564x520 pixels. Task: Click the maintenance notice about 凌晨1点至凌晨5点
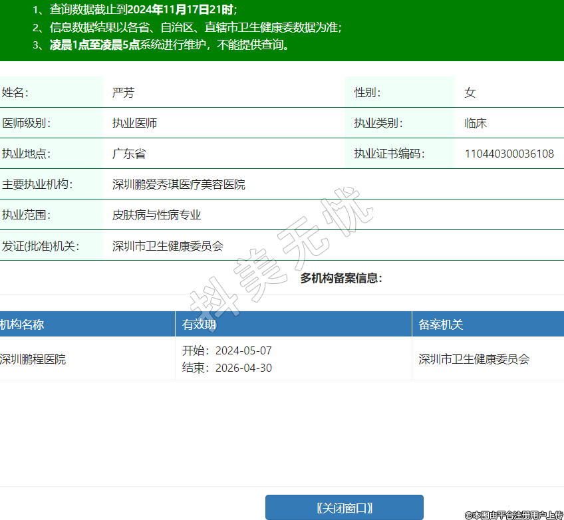click(170, 45)
